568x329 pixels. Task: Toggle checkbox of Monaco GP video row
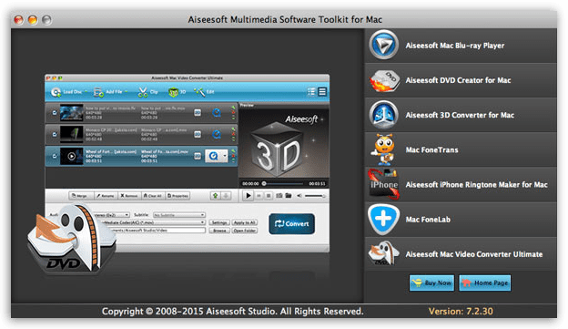tap(55, 134)
